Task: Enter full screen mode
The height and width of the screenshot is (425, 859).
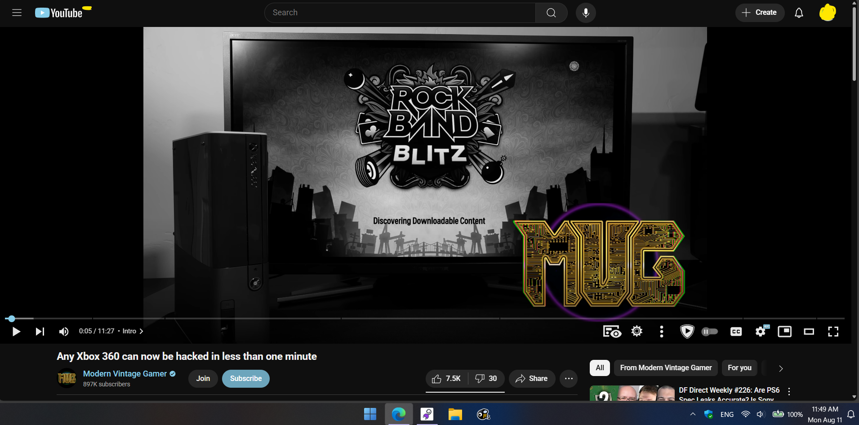Action: click(x=833, y=332)
